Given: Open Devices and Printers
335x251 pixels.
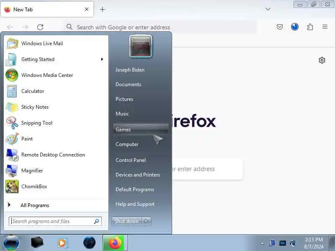Looking at the screenshot, I should tap(138, 175).
